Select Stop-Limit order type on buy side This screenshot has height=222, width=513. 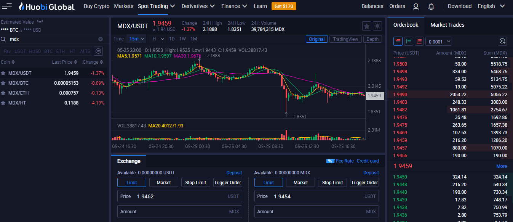click(196, 183)
